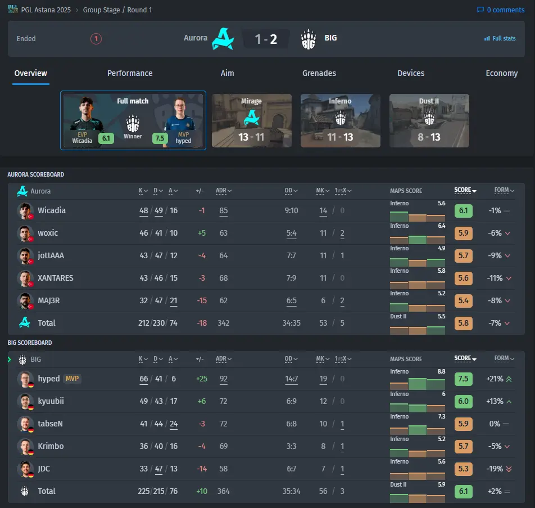The width and height of the screenshot is (535, 508).
Task: Click Wicadia's avatar in Aurora scoreboard
Action: click(25, 210)
